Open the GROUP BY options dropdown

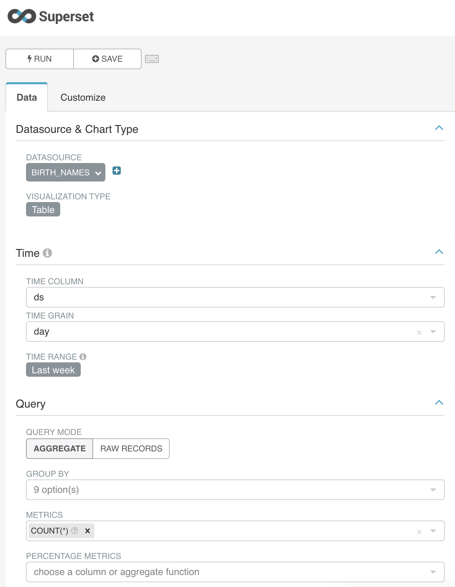pyautogui.click(x=235, y=490)
